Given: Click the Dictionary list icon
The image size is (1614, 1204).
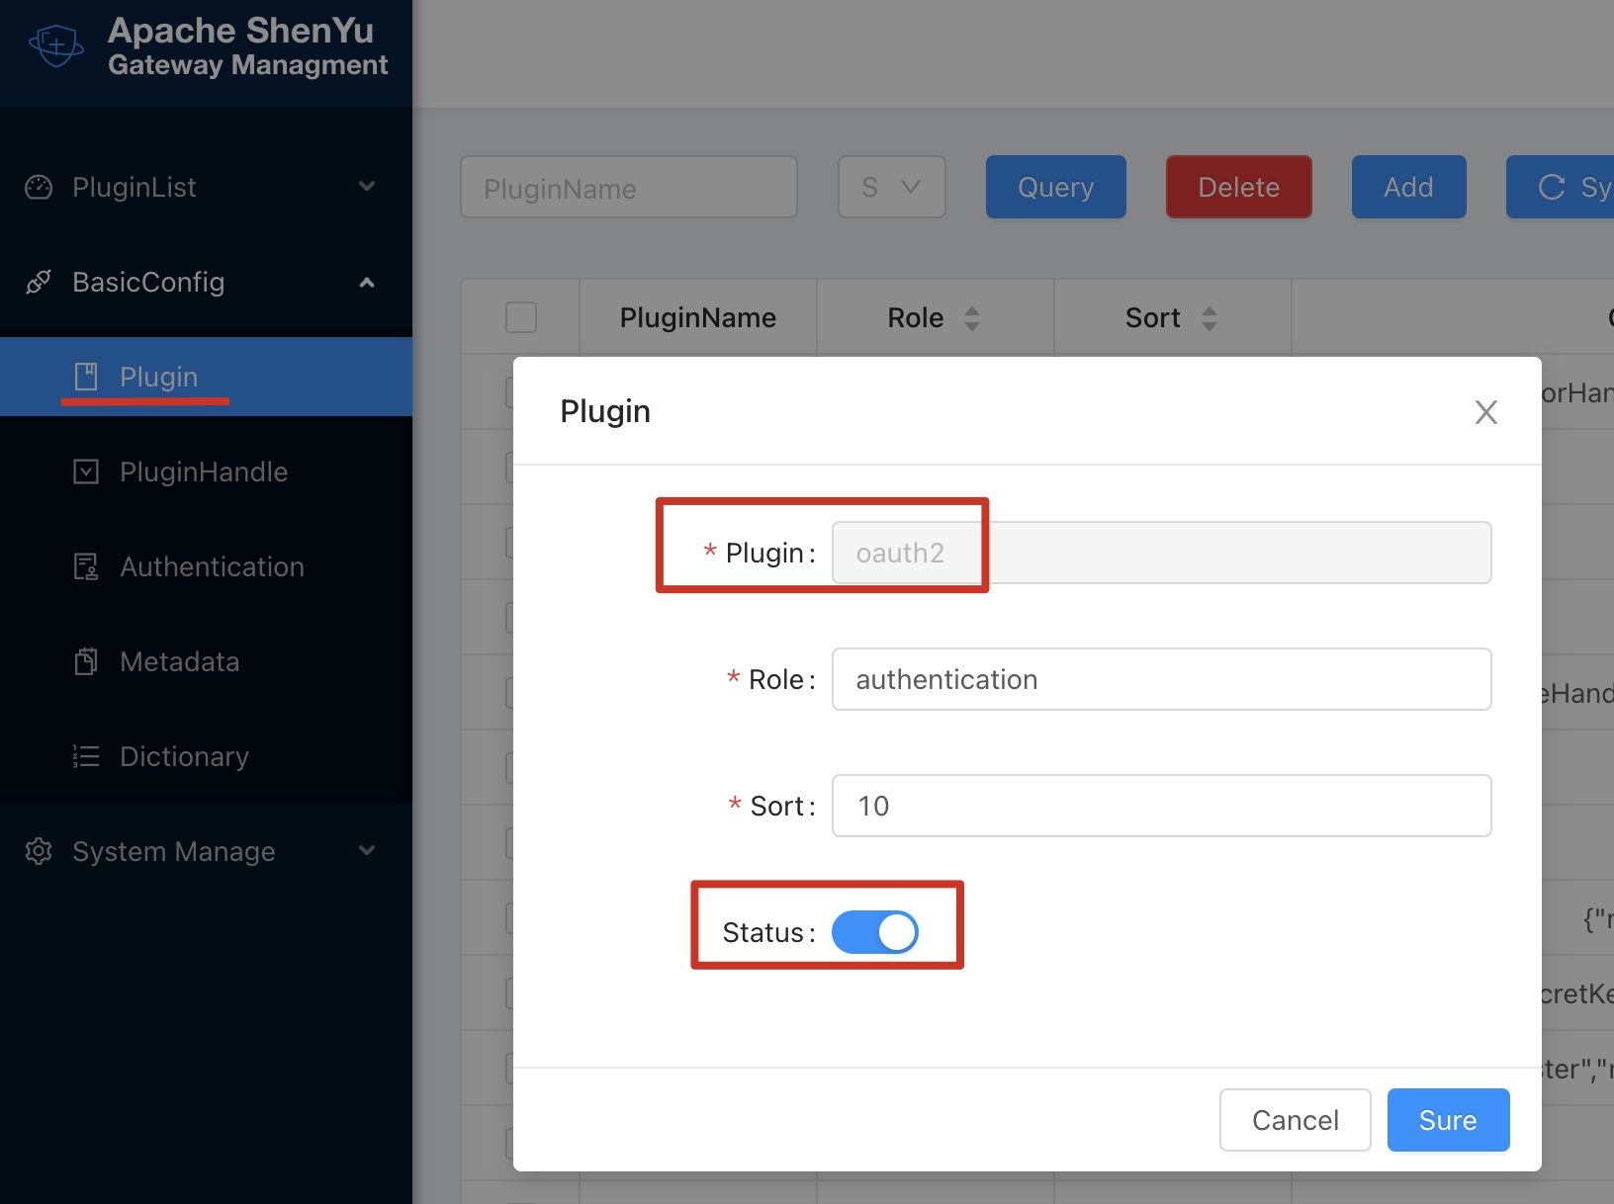Looking at the screenshot, I should (86, 756).
